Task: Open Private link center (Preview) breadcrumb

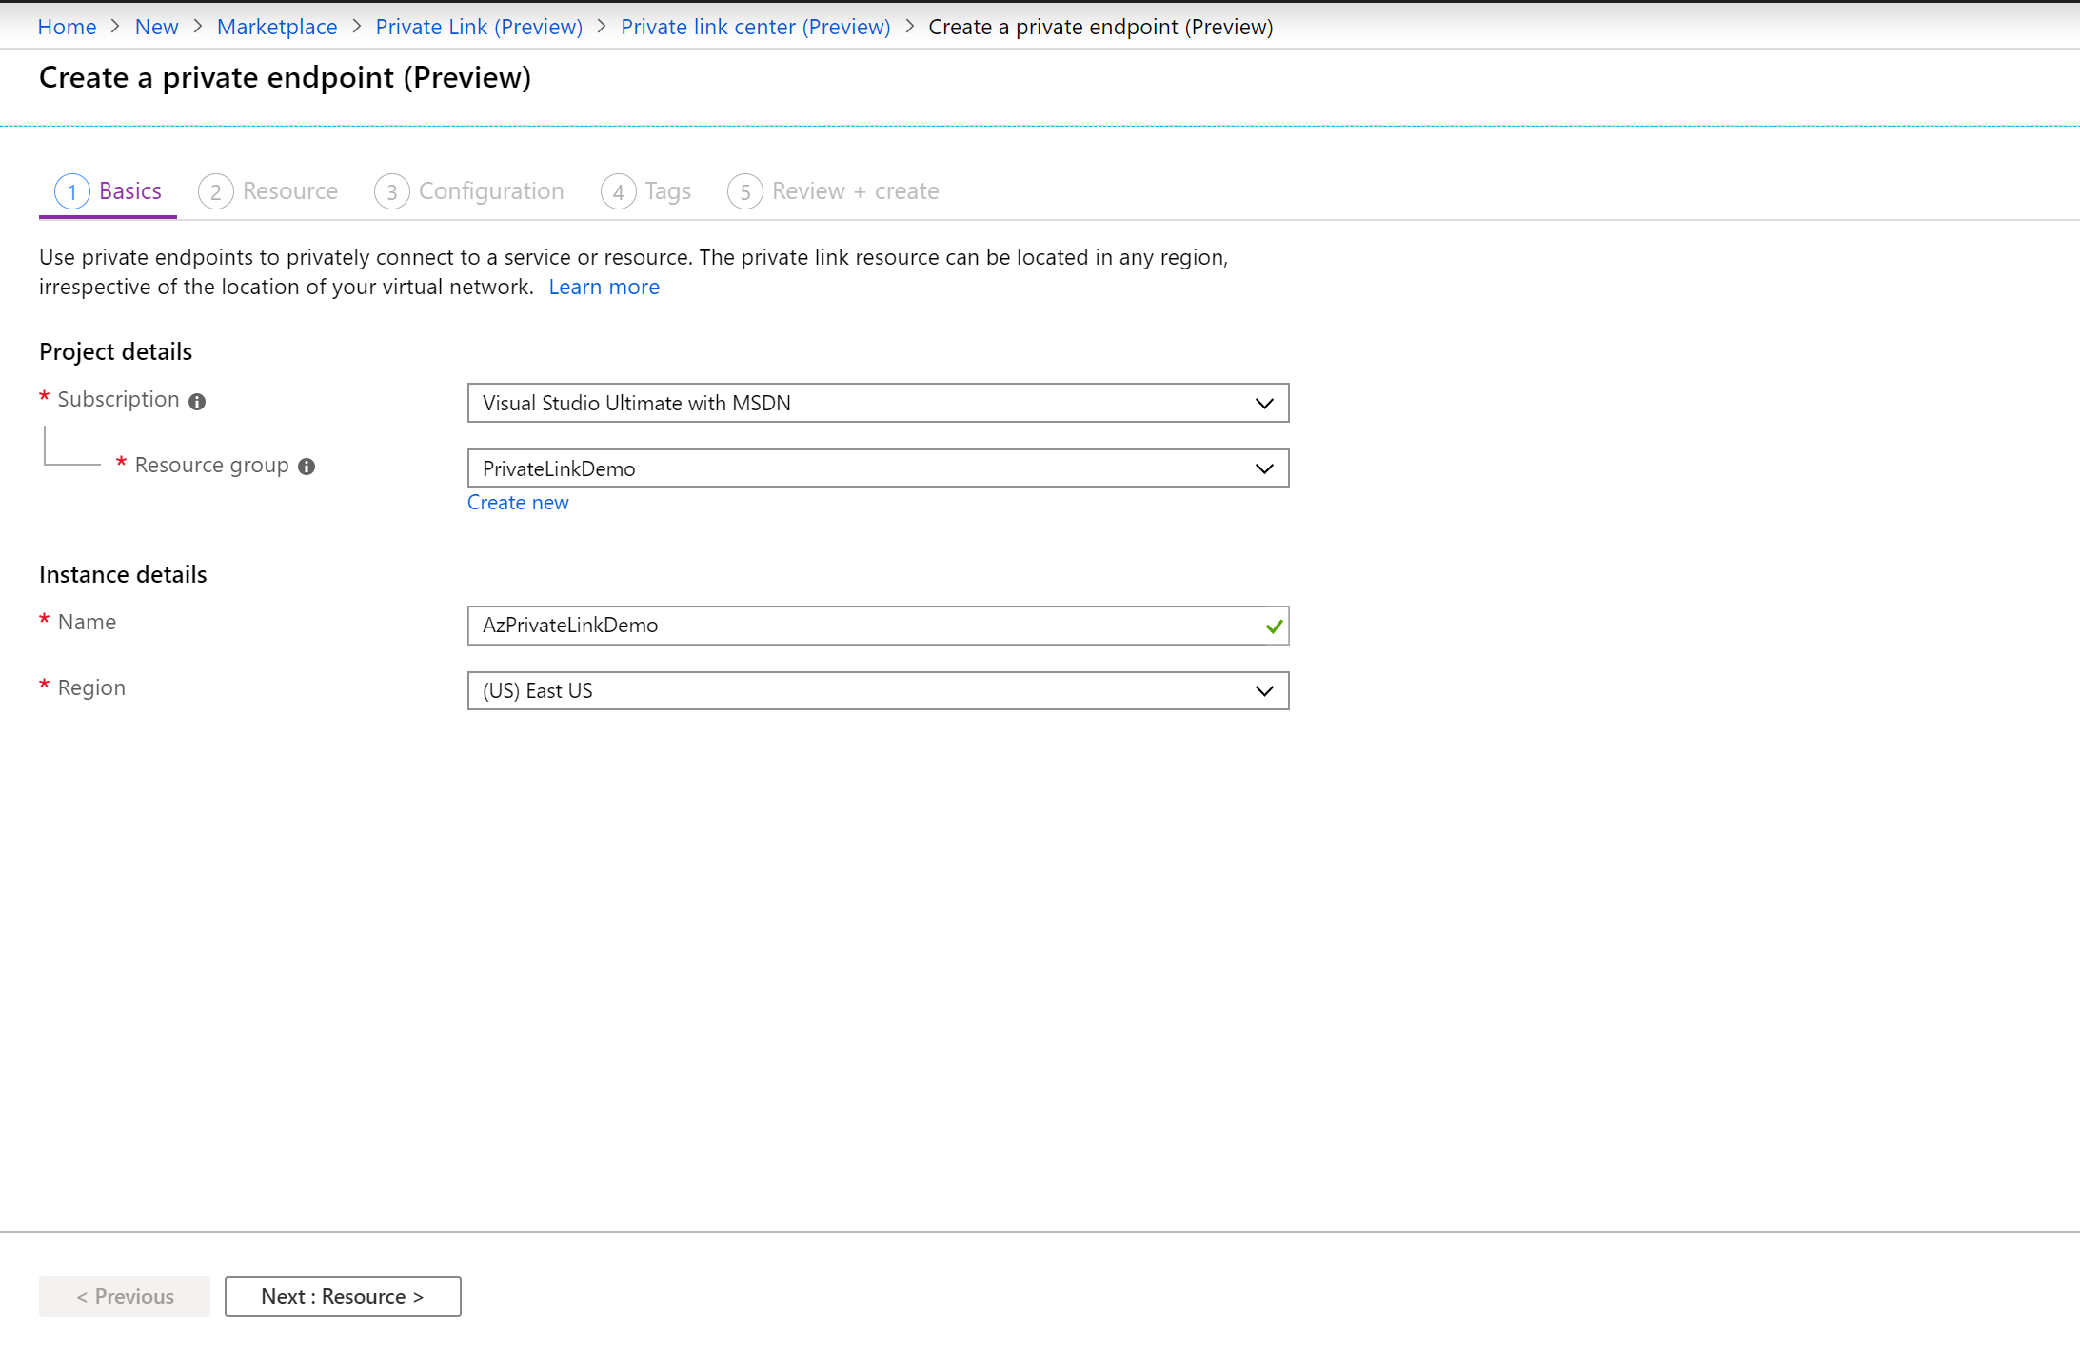Action: click(x=756, y=27)
